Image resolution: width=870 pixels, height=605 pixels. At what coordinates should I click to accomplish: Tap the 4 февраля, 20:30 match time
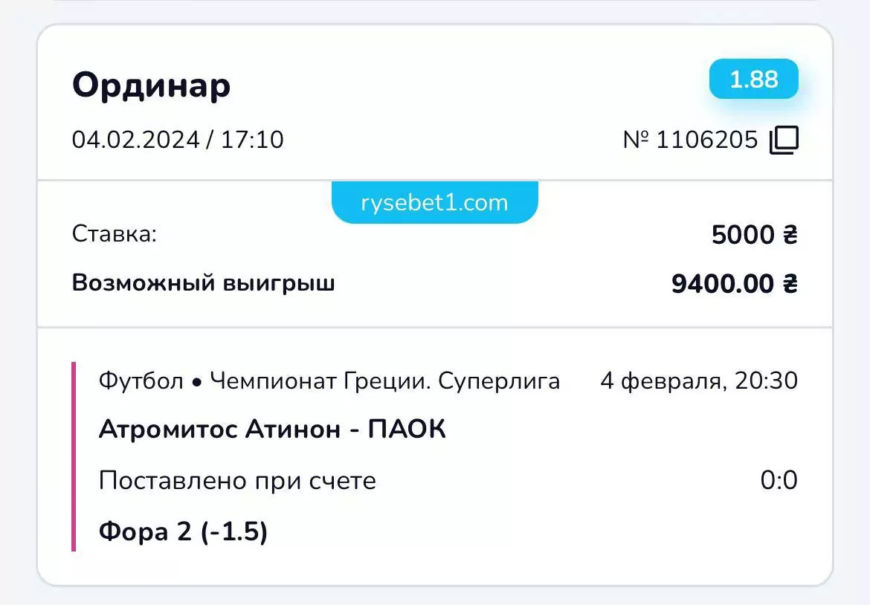coord(699,380)
